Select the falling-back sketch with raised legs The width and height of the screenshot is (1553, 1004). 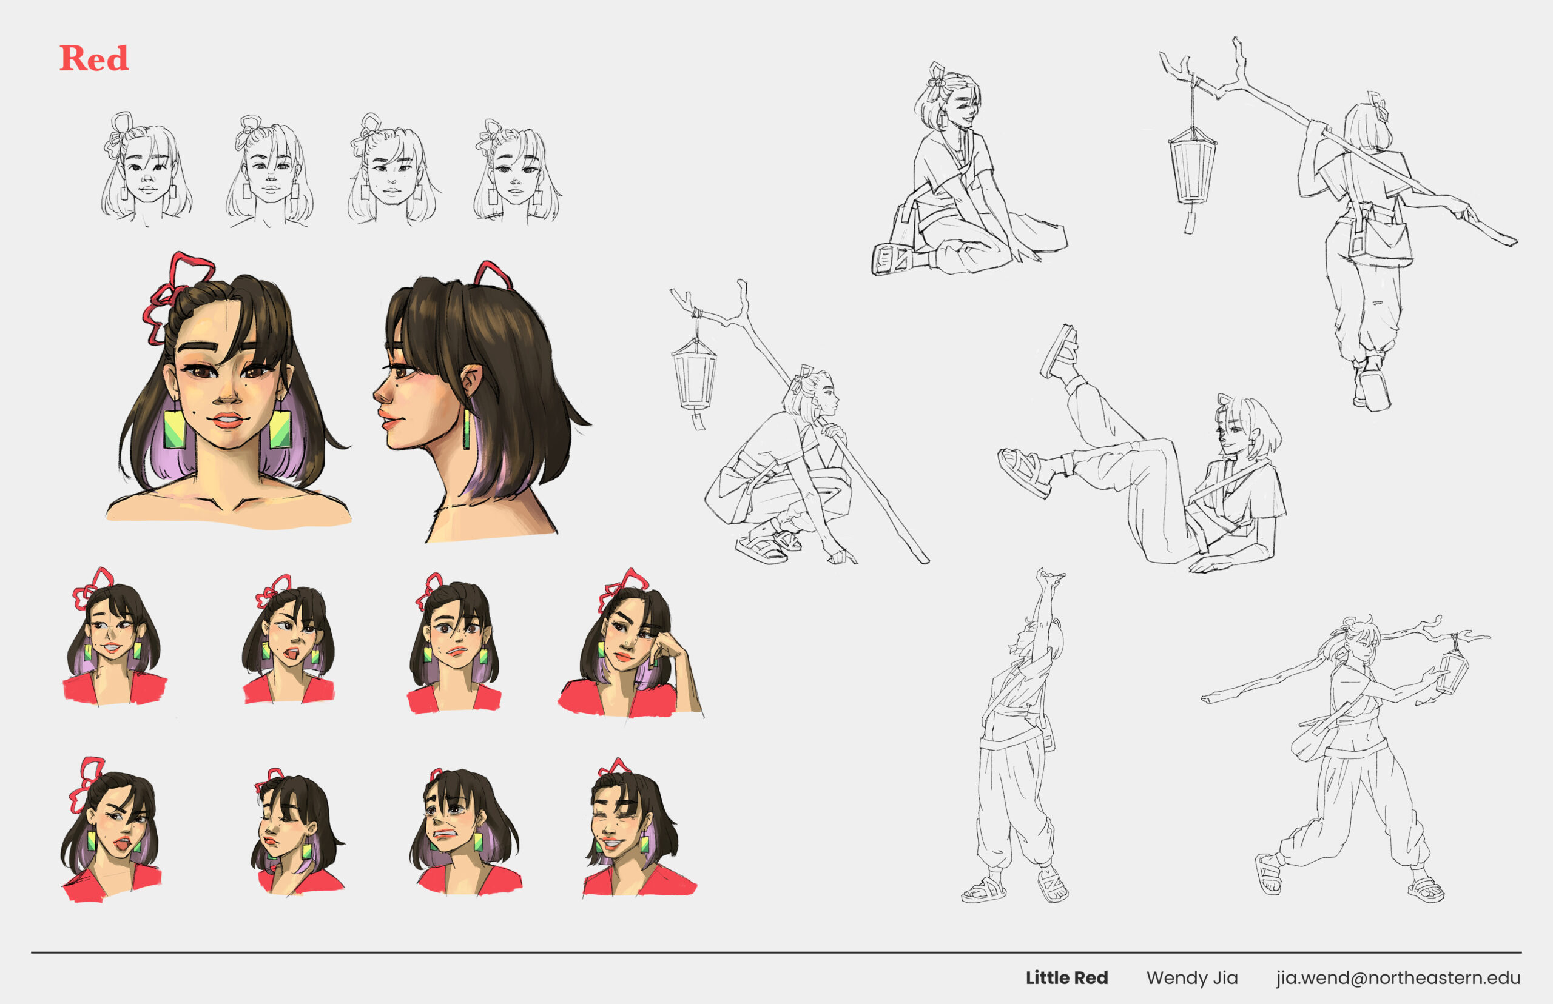tap(1142, 450)
